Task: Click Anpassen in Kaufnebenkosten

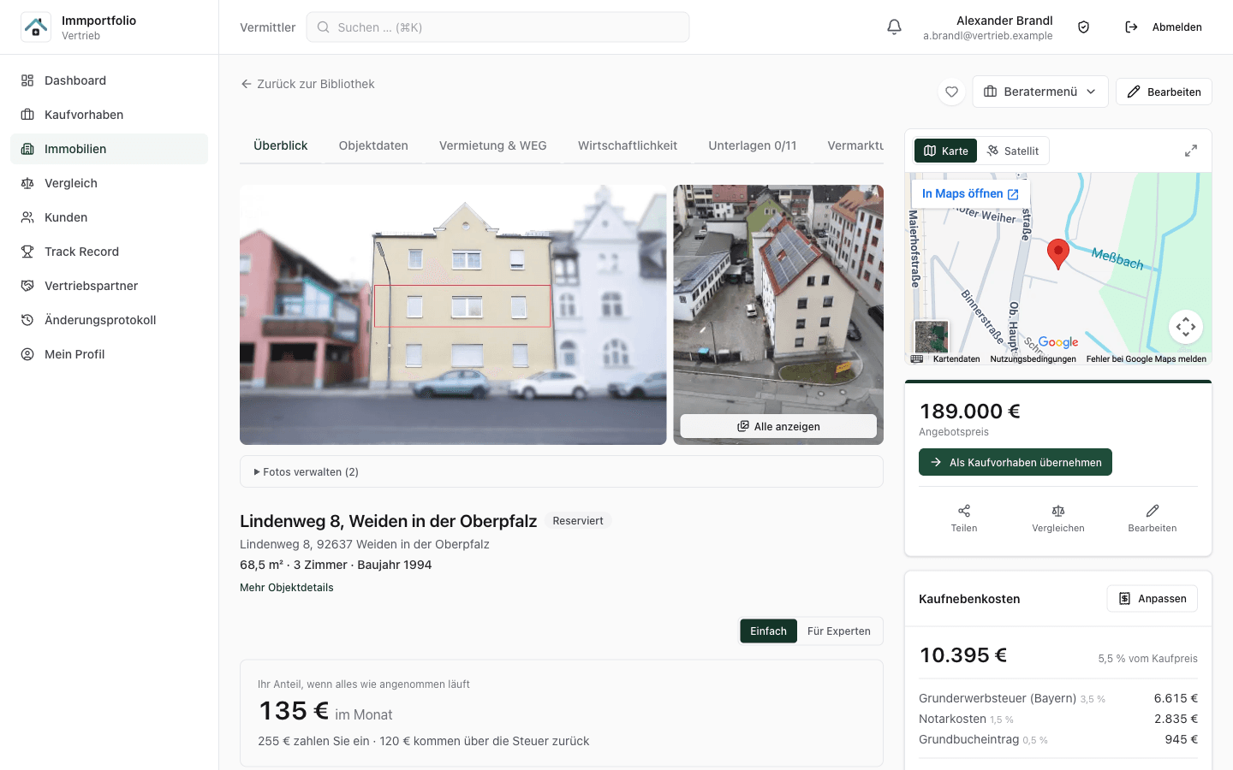Action: point(1153,599)
